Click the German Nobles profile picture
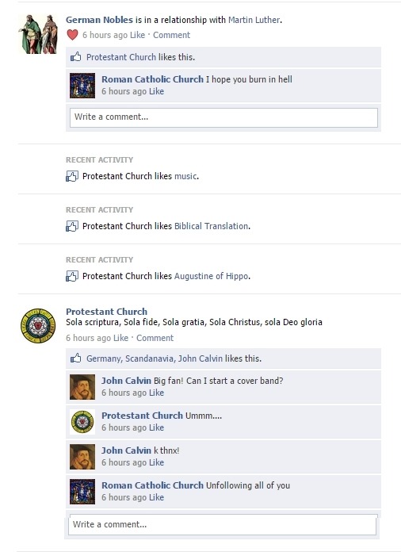The width and height of the screenshot is (401, 552). pos(38,34)
